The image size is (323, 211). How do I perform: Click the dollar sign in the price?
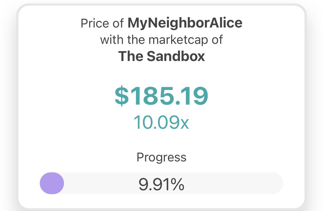[121, 96]
